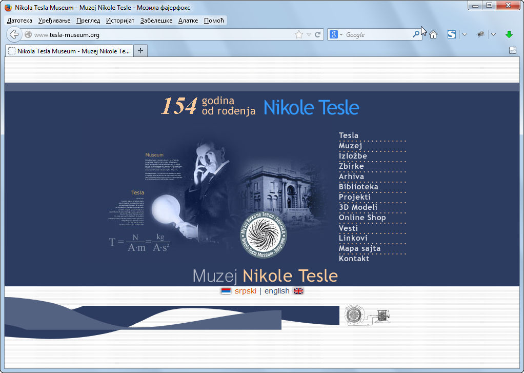Open the Zbirke link
The image size is (524, 373).
pyautogui.click(x=351, y=166)
